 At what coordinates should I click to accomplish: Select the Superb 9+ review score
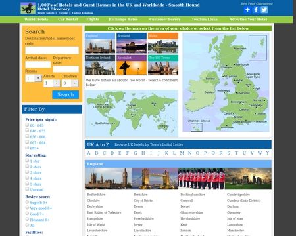point(27,202)
